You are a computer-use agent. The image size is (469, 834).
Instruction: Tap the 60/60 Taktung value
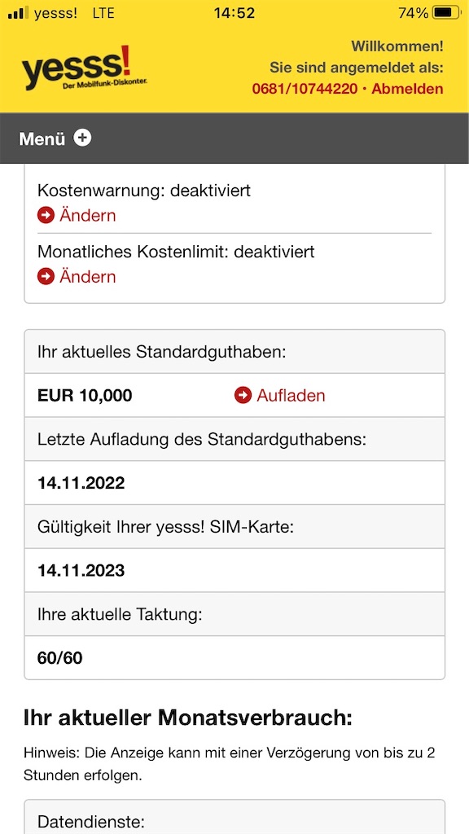tap(59, 658)
